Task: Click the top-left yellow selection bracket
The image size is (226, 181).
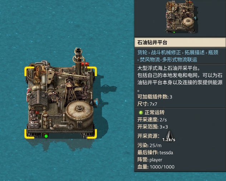Action: click(x=29, y=71)
